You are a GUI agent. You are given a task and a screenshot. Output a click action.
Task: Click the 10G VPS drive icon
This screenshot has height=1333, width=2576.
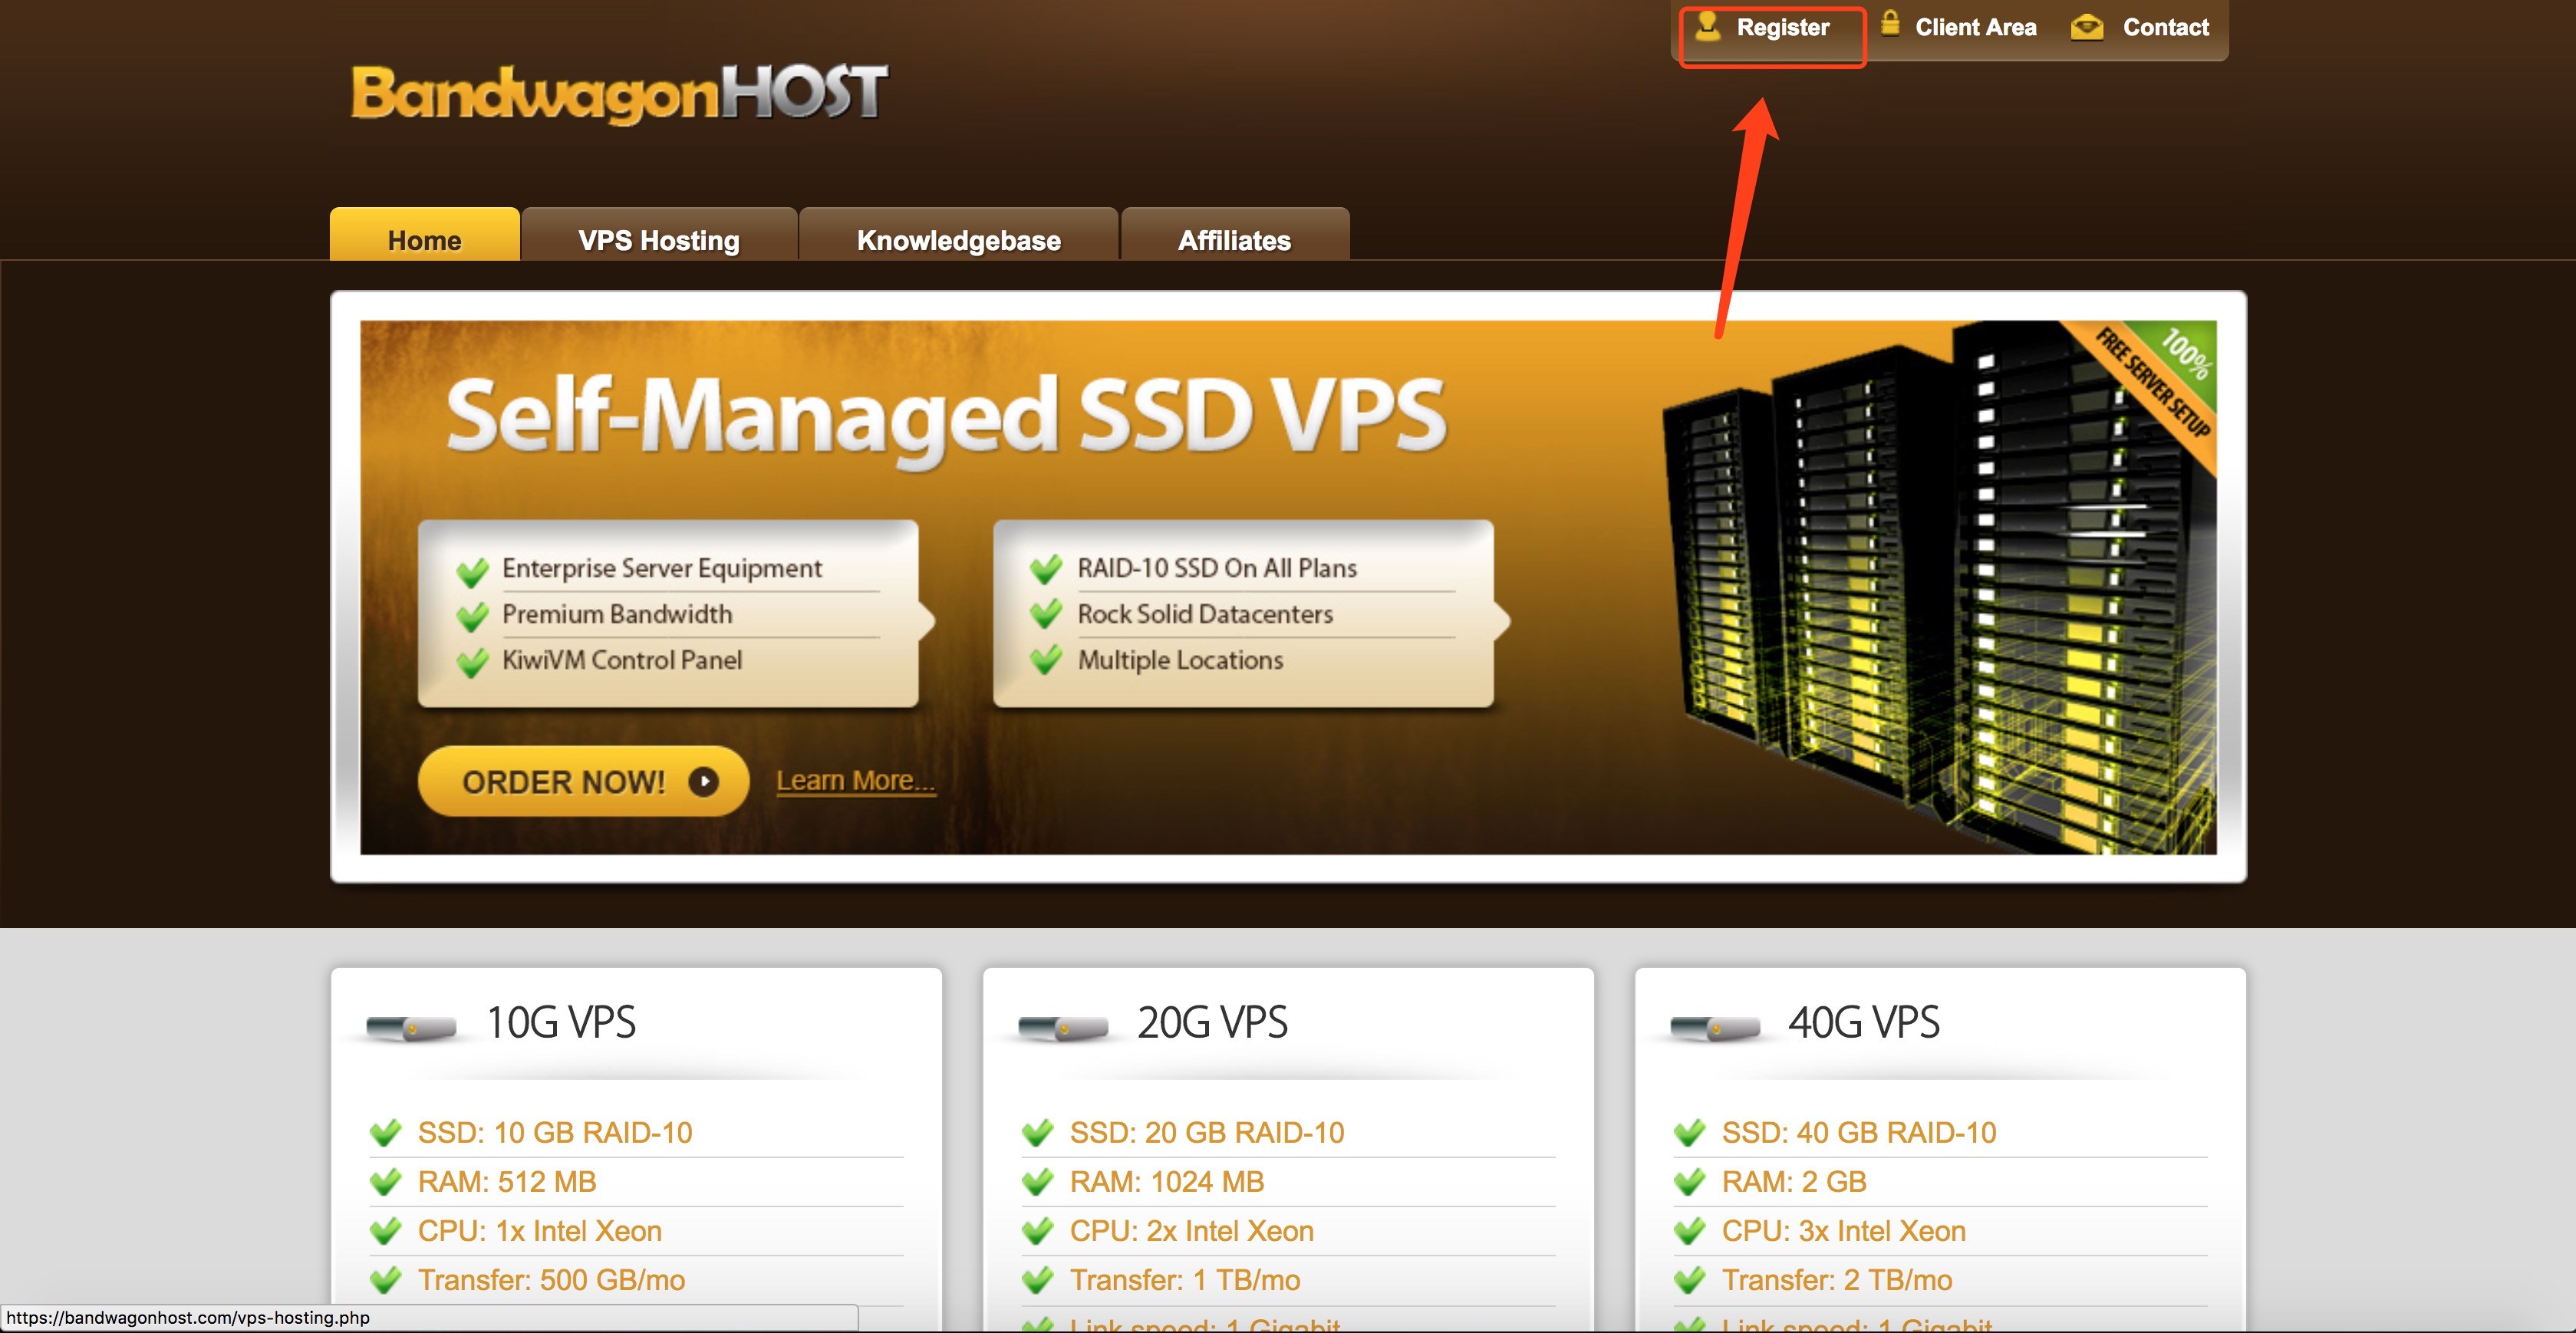coord(411,1027)
